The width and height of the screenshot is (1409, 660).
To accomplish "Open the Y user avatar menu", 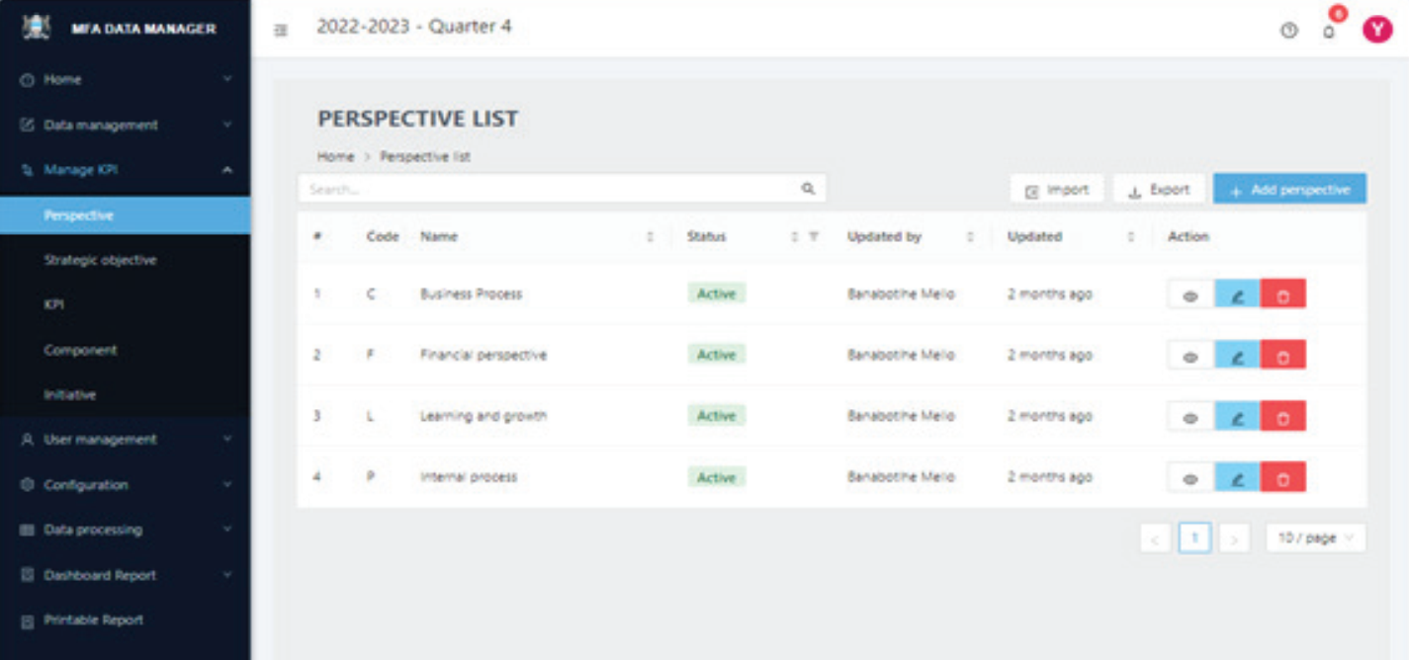I will pyautogui.click(x=1376, y=30).
